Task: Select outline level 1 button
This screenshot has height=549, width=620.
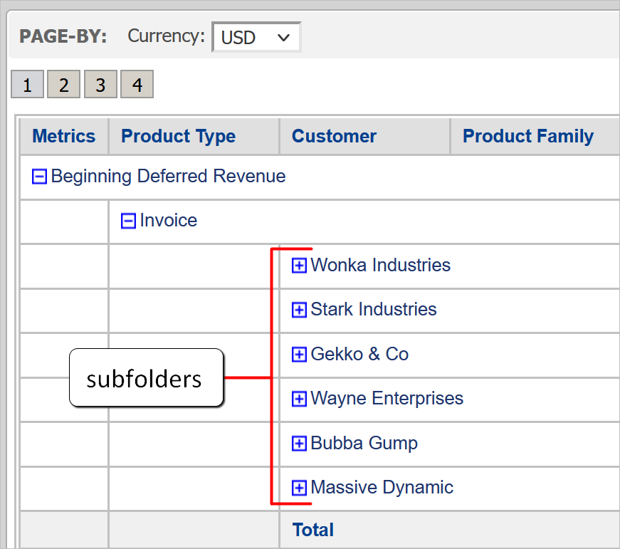Action: pyautogui.click(x=27, y=84)
